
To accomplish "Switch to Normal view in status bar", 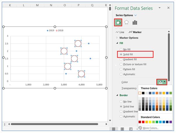I will coord(114,129).
